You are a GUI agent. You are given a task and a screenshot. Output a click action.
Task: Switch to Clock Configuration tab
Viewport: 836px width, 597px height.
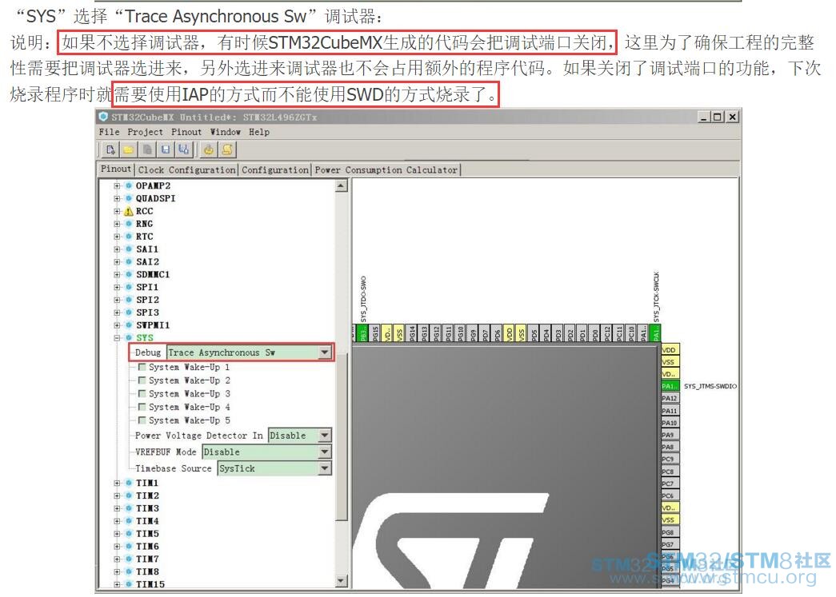click(x=186, y=170)
